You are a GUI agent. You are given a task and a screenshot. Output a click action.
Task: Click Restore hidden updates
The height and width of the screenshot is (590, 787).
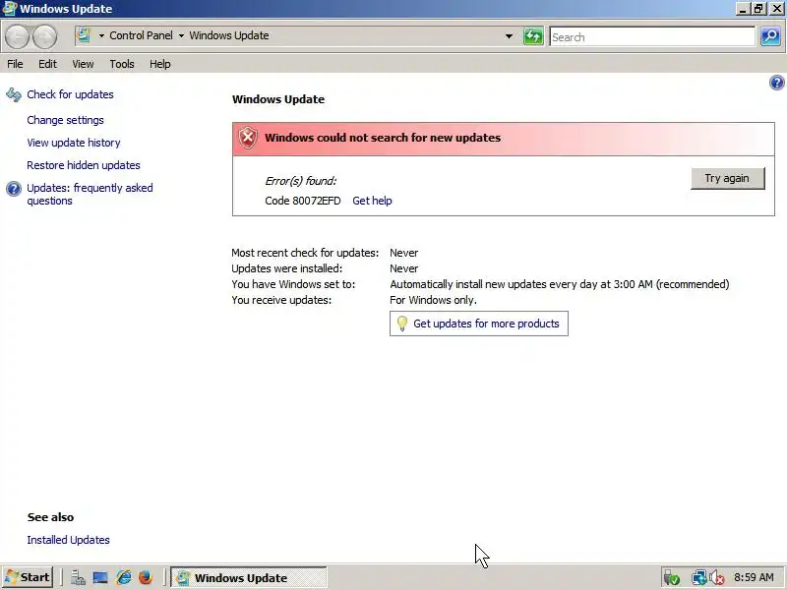coord(84,165)
